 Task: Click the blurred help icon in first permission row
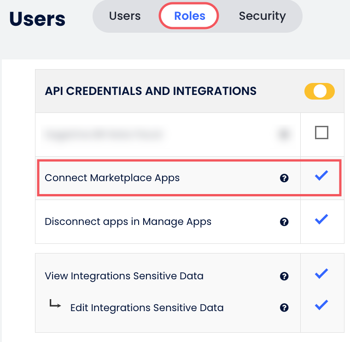(x=284, y=134)
